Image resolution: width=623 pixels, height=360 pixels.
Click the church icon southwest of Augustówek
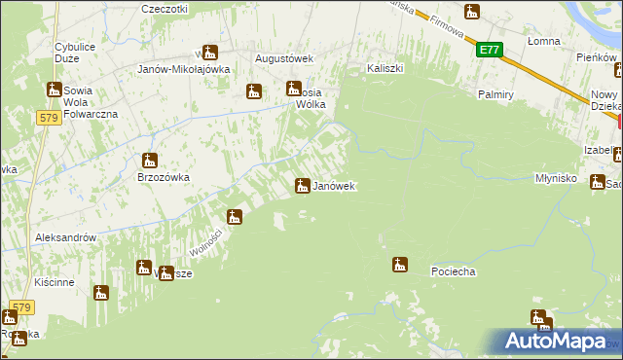coord(254,91)
